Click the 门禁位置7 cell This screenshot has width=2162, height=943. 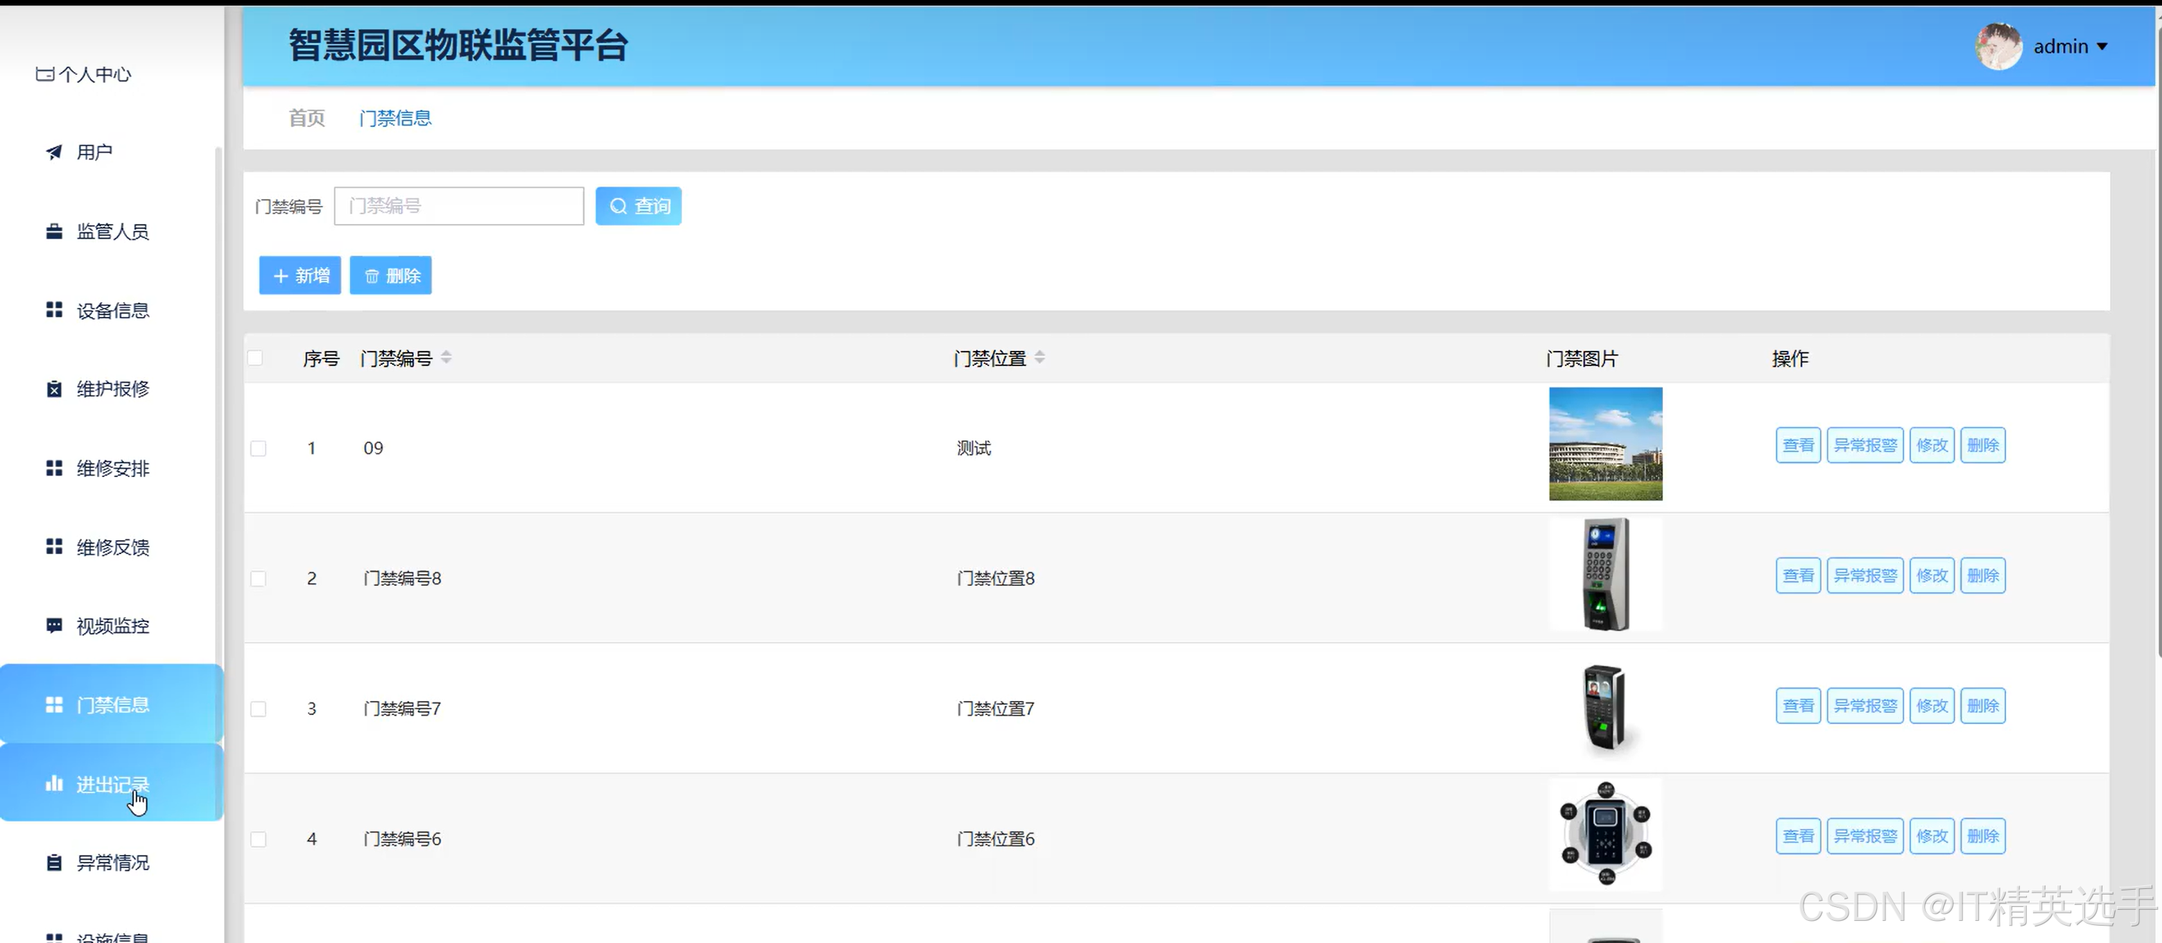996,709
